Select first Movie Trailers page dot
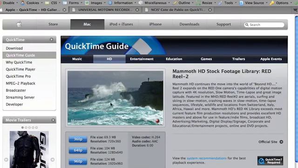 tap(23, 127)
